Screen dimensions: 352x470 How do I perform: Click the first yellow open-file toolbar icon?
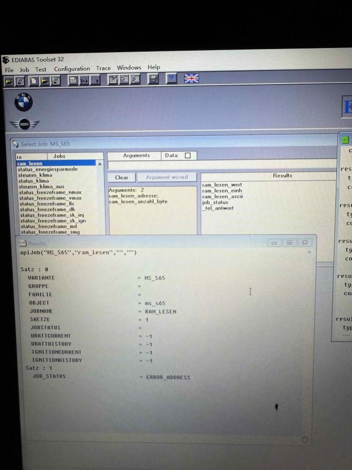pos(8,81)
